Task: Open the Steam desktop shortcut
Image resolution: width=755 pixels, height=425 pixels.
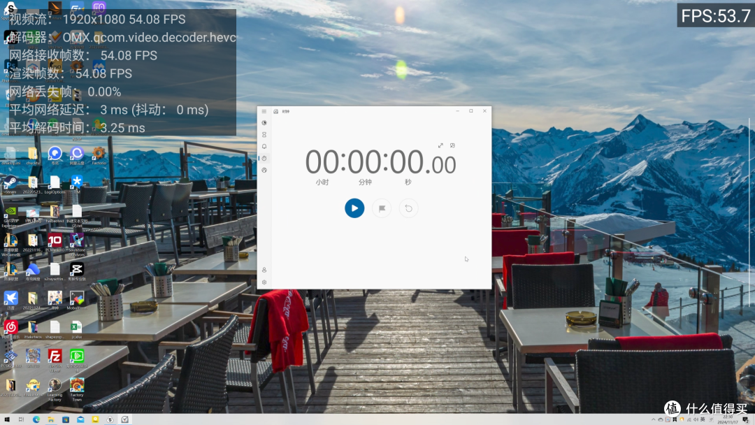Action: [x=10, y=185]
